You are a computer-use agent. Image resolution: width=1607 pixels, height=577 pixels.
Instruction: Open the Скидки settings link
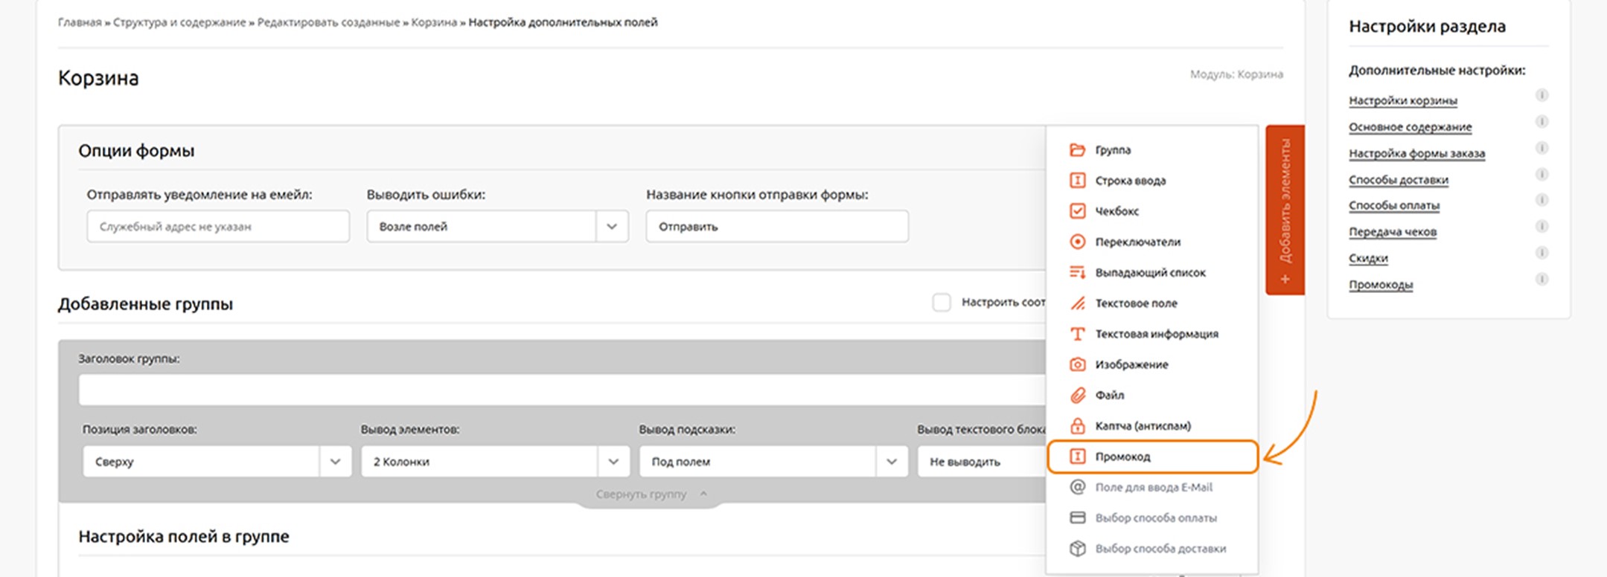1368,258
